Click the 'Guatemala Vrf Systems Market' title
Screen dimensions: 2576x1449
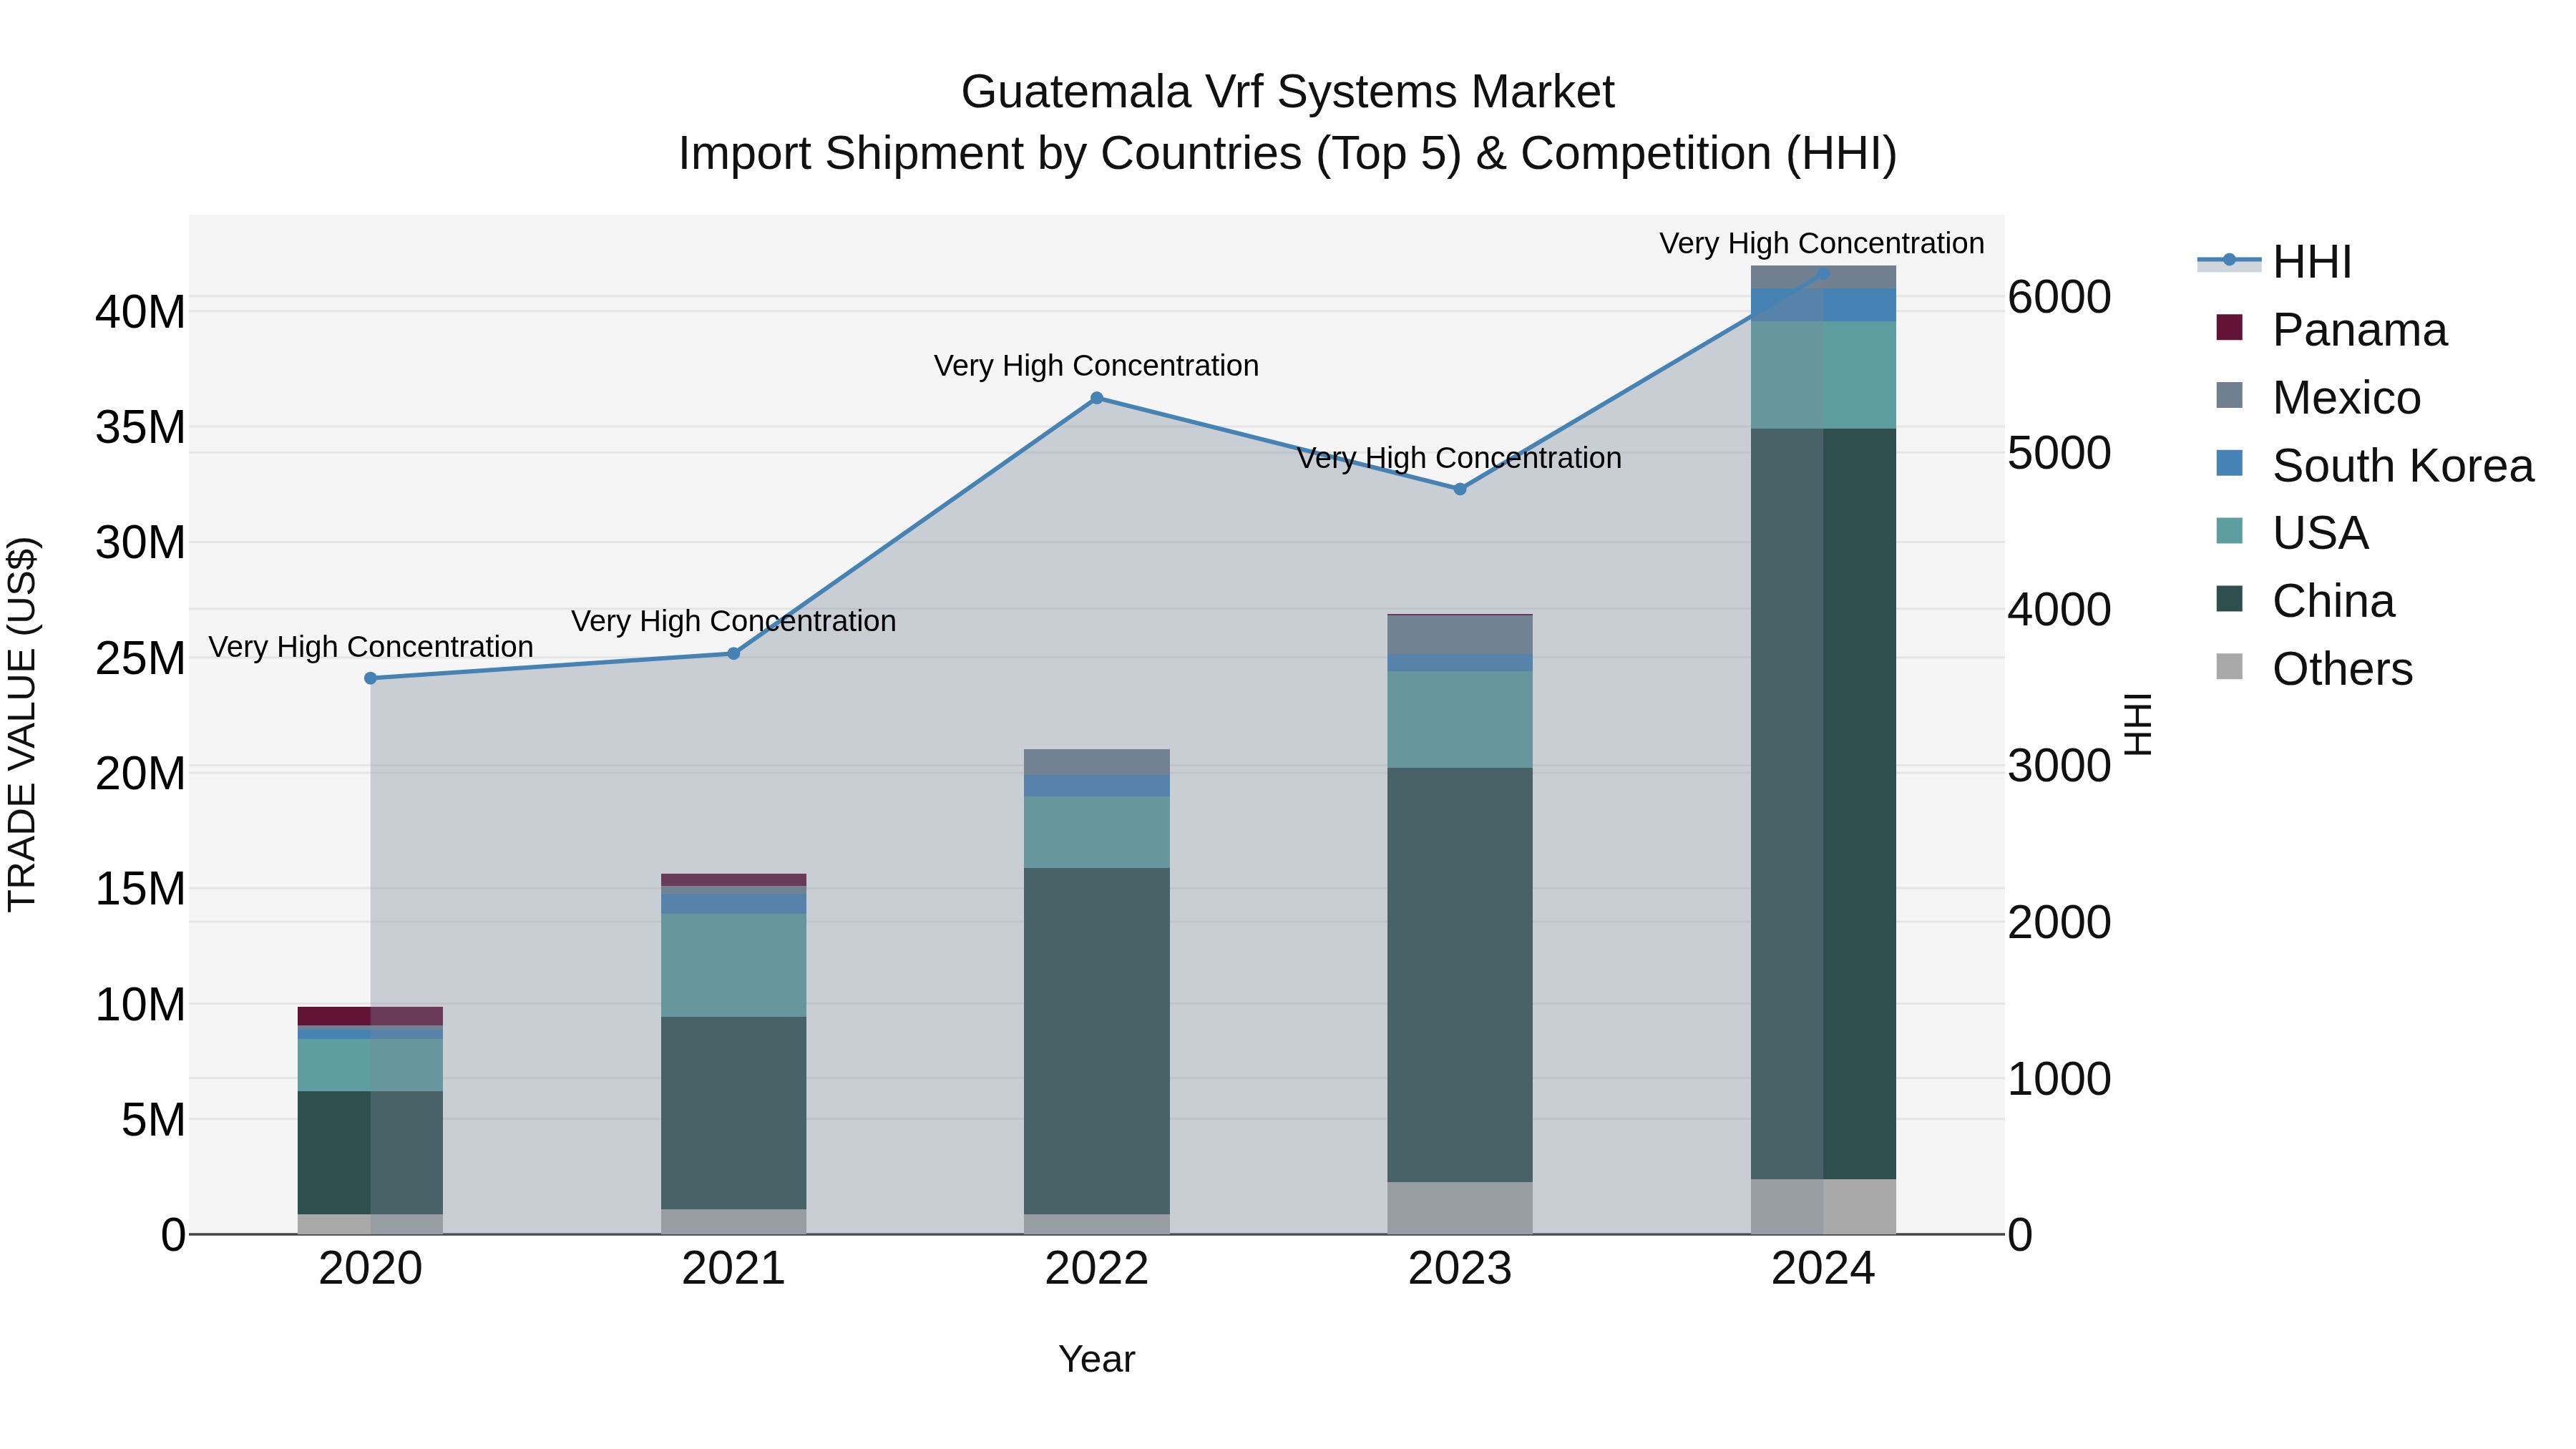(x=1288, y=92)
